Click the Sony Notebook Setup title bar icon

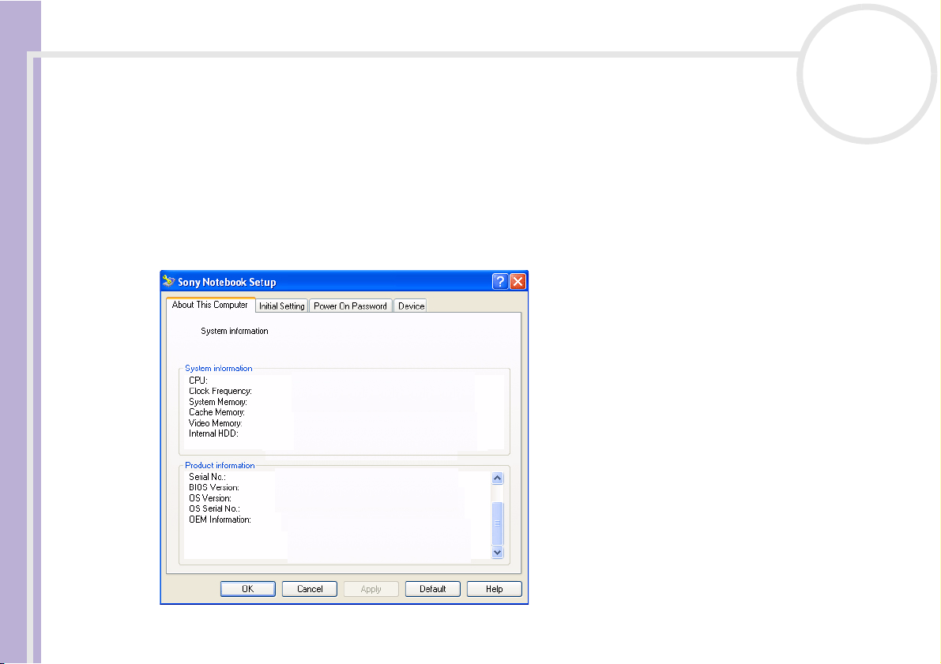pyautogui.click(x=168, y=281)
